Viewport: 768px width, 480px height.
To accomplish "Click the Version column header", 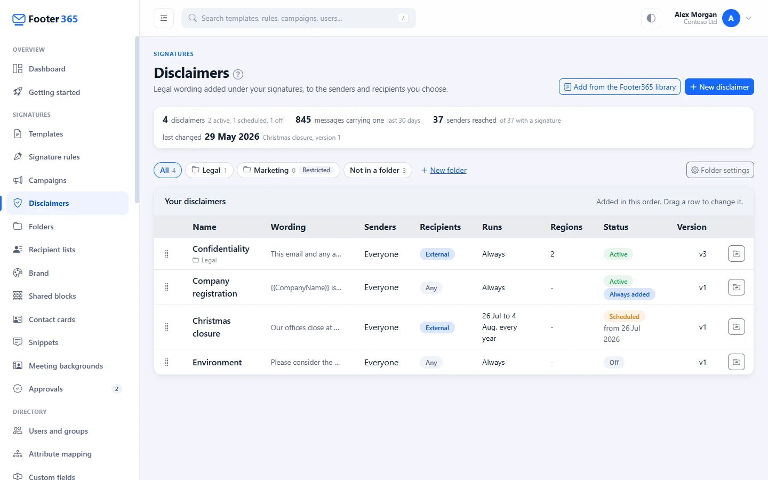I will [x=692, y=227].
